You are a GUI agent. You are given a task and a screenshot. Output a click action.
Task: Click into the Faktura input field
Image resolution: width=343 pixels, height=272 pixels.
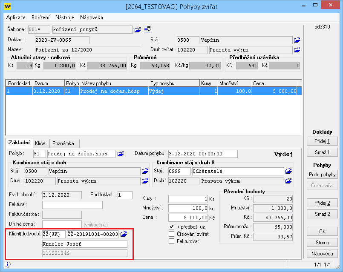pos(72,205)
